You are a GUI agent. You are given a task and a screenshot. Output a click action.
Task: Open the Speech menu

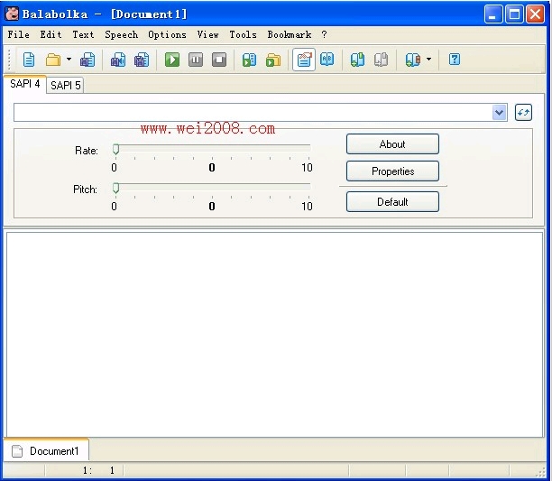pos(121,34)
